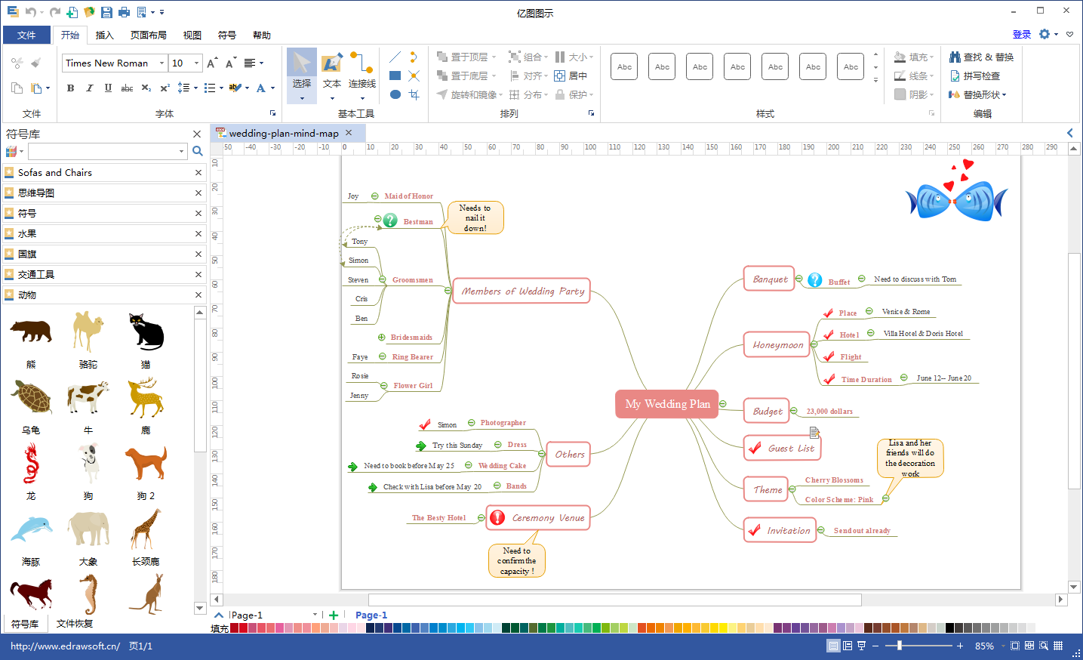This screenshot has width=1083, height=660.
Task: Open the font color dropdown arrow
Action: 272,88
